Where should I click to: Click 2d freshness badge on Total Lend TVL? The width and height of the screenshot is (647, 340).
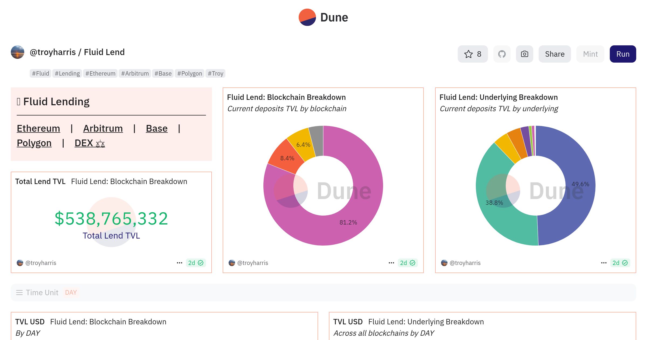point(196,263)
